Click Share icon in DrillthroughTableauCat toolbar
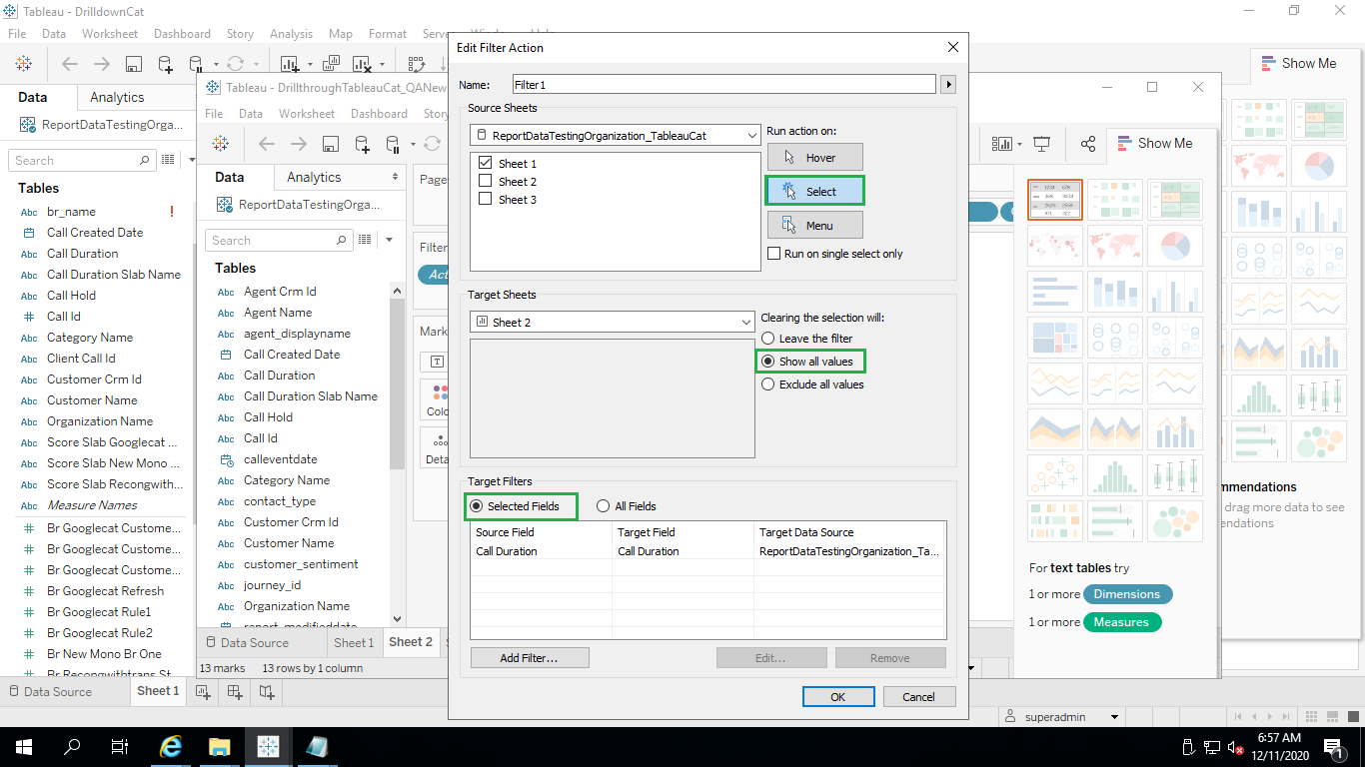 click(x=1088, y=144)
